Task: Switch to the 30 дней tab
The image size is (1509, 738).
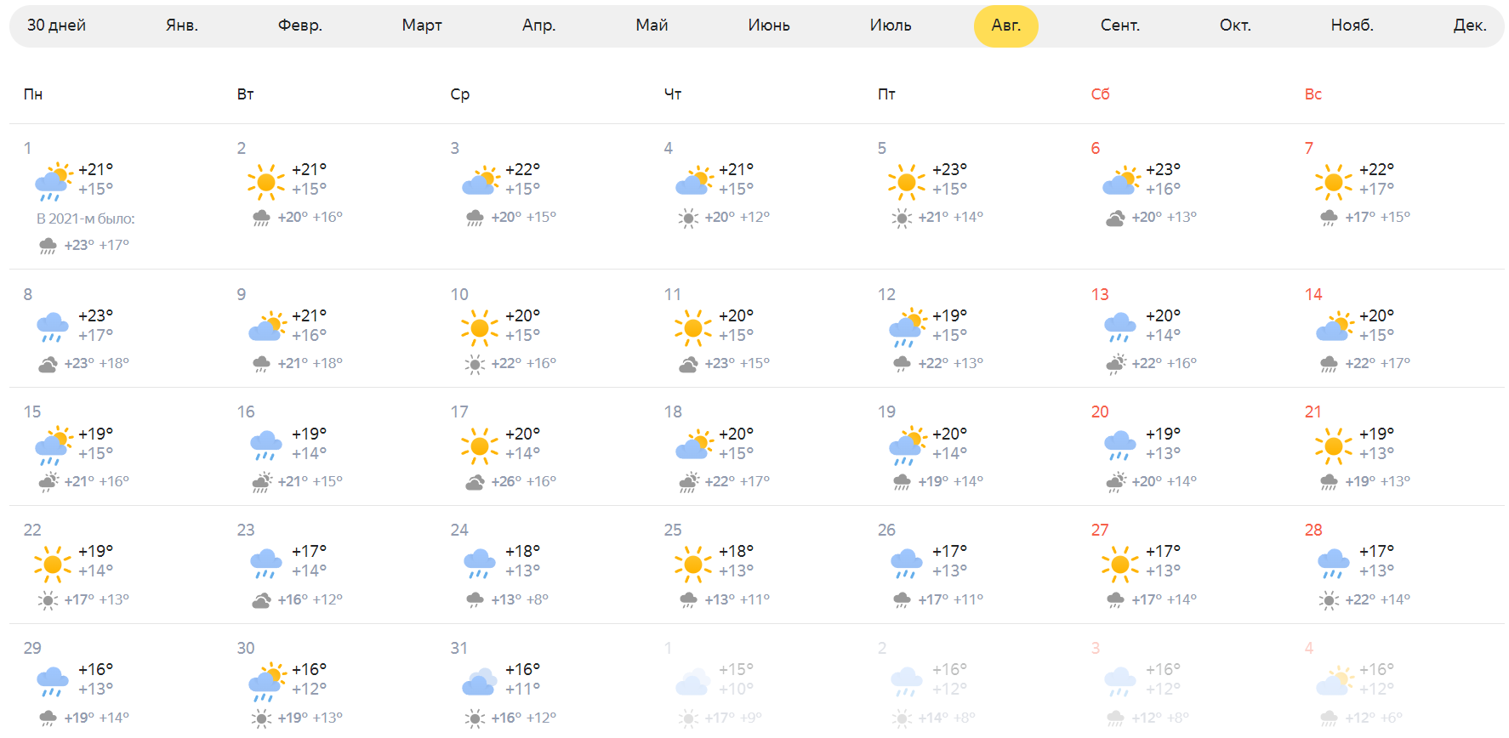Action: pos(56,26)
